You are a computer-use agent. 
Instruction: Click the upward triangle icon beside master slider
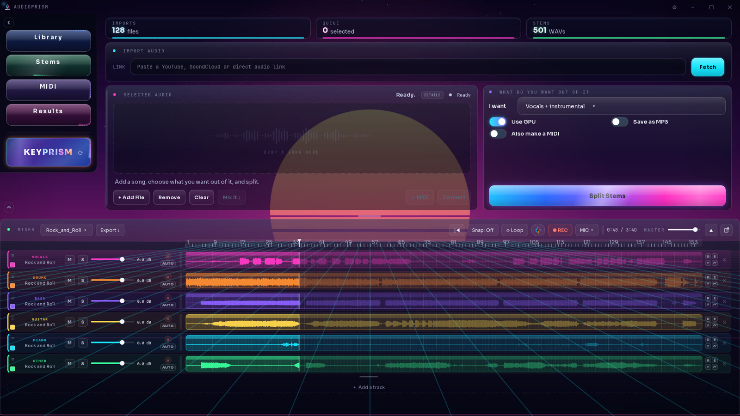point(711,230)
